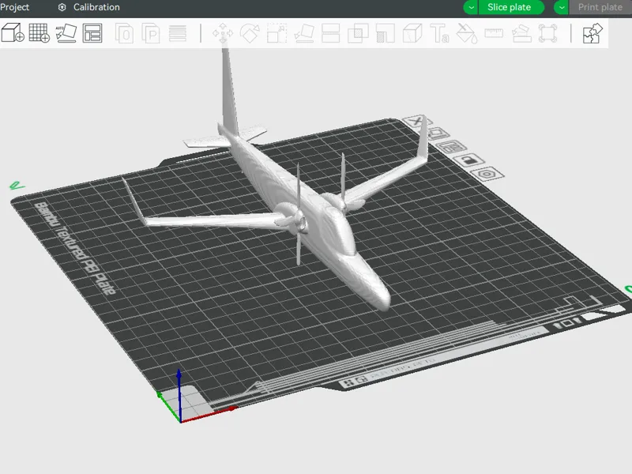Open the Cut tool
632x474 pixels.
(331, 33)
